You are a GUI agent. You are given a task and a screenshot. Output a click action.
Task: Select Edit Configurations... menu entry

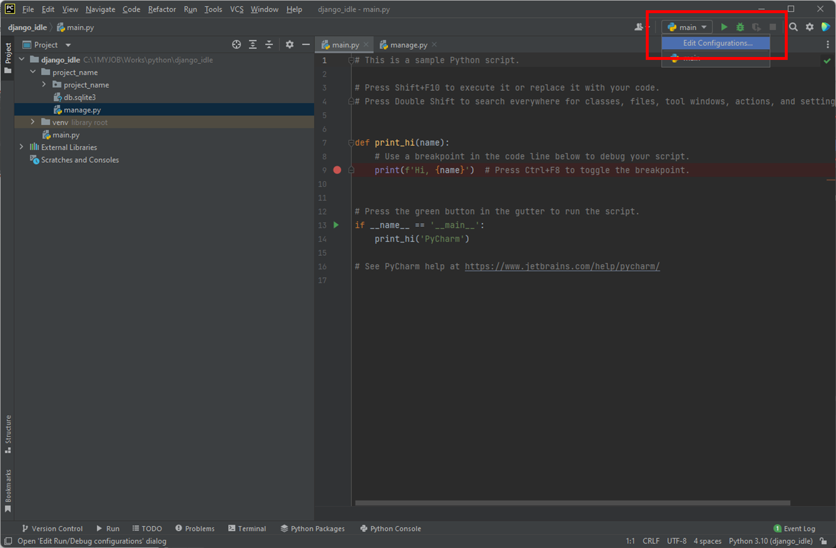click(x=716, y=43)
